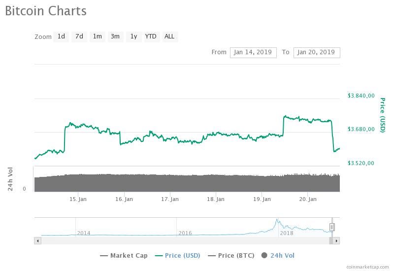Click the $3.840,00 price axis label
The width and height of the screenshot is (394, 271).
pyautogui.click(x=361, y=96)
